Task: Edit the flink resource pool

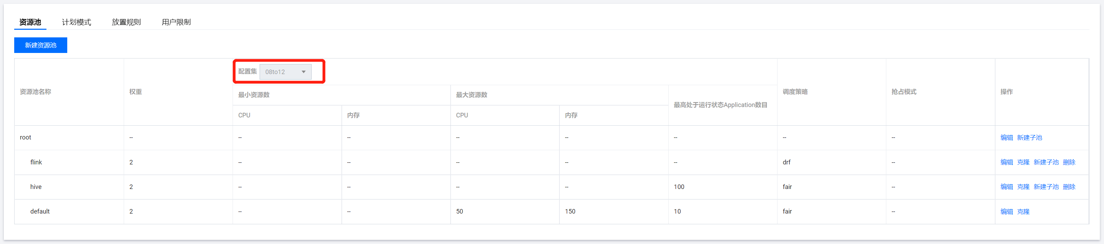Action: click(x=1006, y=162)
